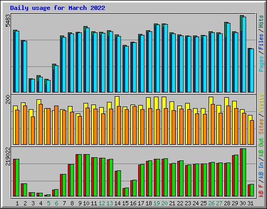Viewport: 267px width, 209px height.
Task: Click day label 15 on the x-axis
Action: pos(125,203)
